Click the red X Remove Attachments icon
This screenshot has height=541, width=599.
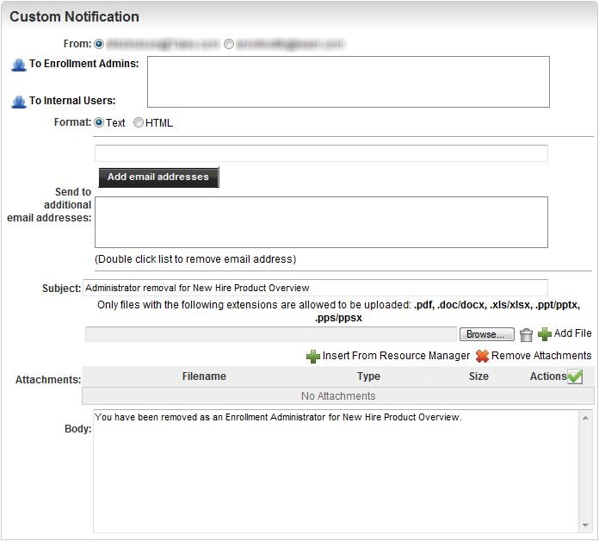pos(482,356)
